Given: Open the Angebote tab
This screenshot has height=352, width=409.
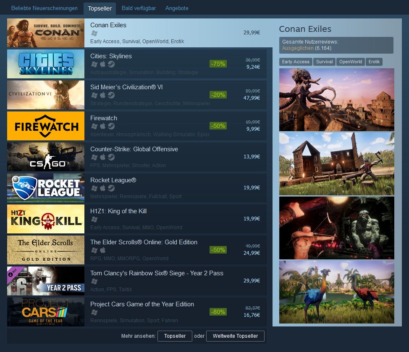Looking at the screenshot, I should (177, 8).
